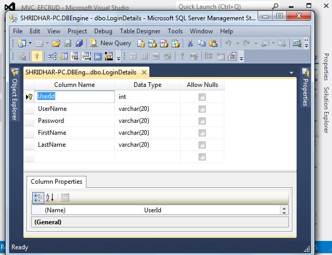This screenshot has height=255, width=332.
Task: Toggle the Set Primary Key icon
Action: [x=37, y=56]
